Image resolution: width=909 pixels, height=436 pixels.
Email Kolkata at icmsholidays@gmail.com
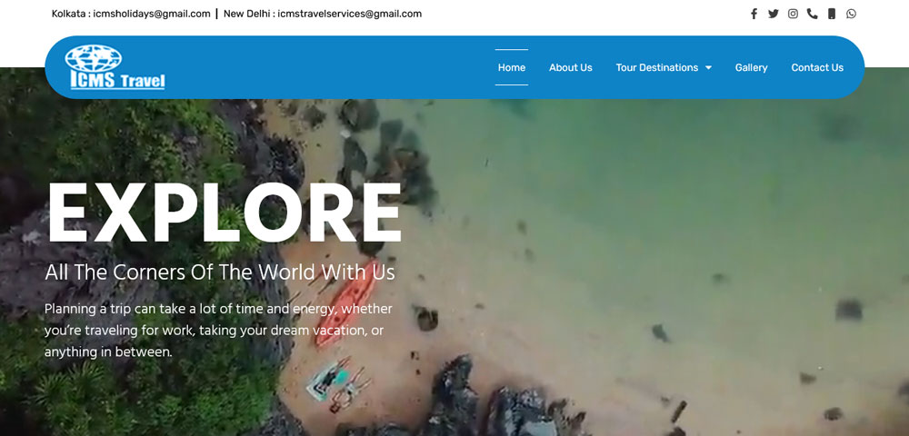pos(131,14)
